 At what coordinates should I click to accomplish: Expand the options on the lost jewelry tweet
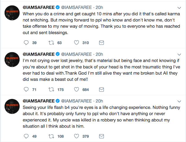(x=179, y=54)
